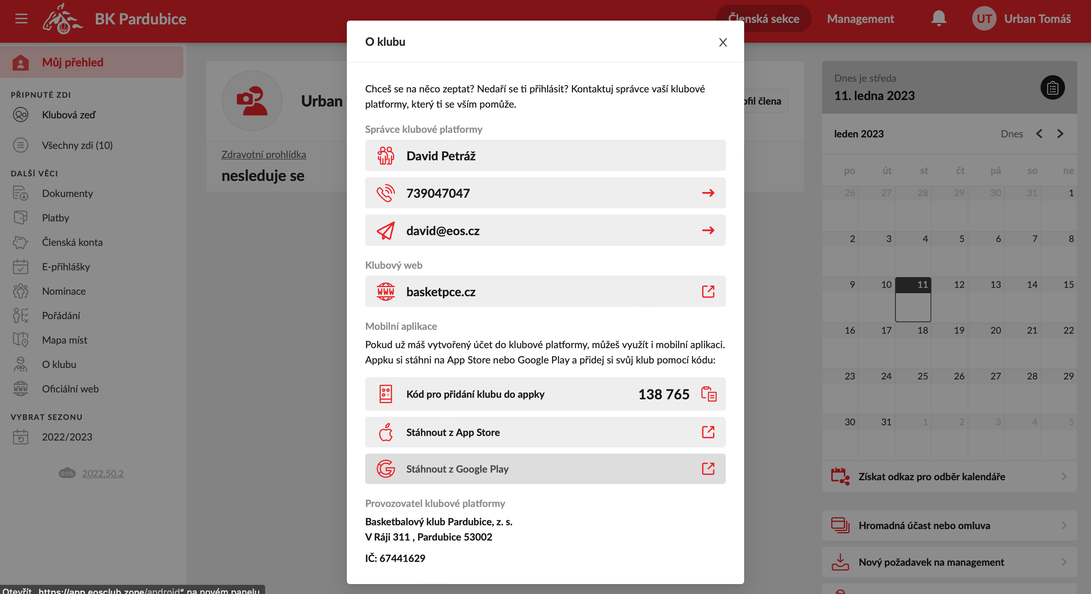This screenshot has height=594, width=1091.
Task: Open version link 2022.50.2
Action: tap(103, 473)
